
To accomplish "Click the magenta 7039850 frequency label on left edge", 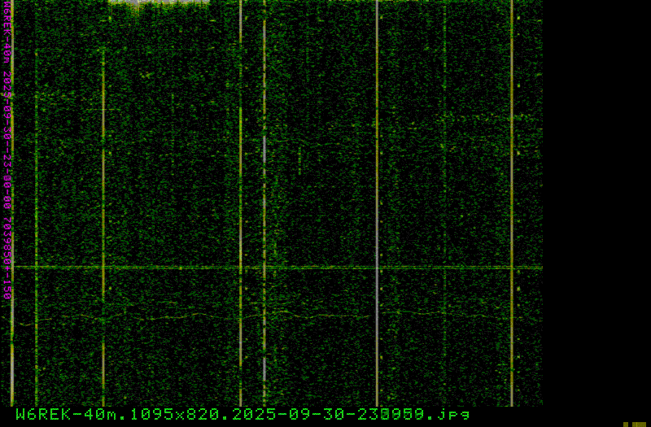I will (7, 235).
